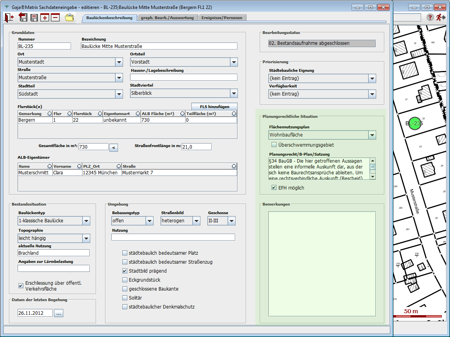450x337 pixels.
Task: Click the plain floppy disk save icon
Action: tap(34, 18)
